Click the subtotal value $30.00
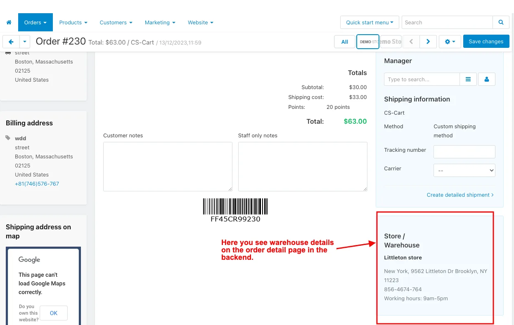The image size is (514, 325). pyautogui.click(x=358, y=87)
